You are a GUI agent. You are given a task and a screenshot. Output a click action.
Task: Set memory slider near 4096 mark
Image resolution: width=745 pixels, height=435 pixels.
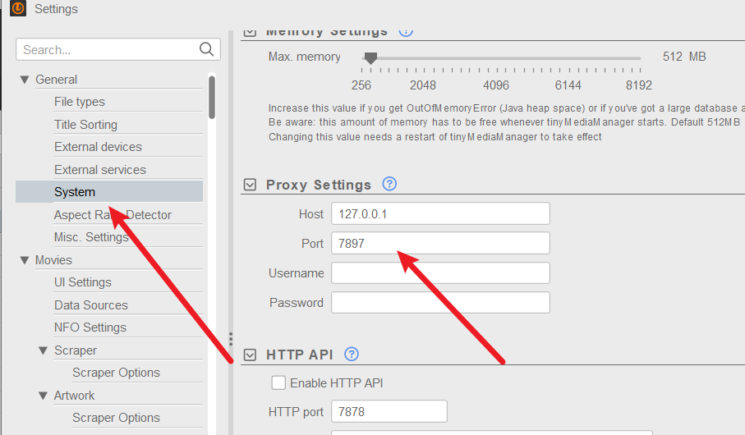tap(496, 58)
